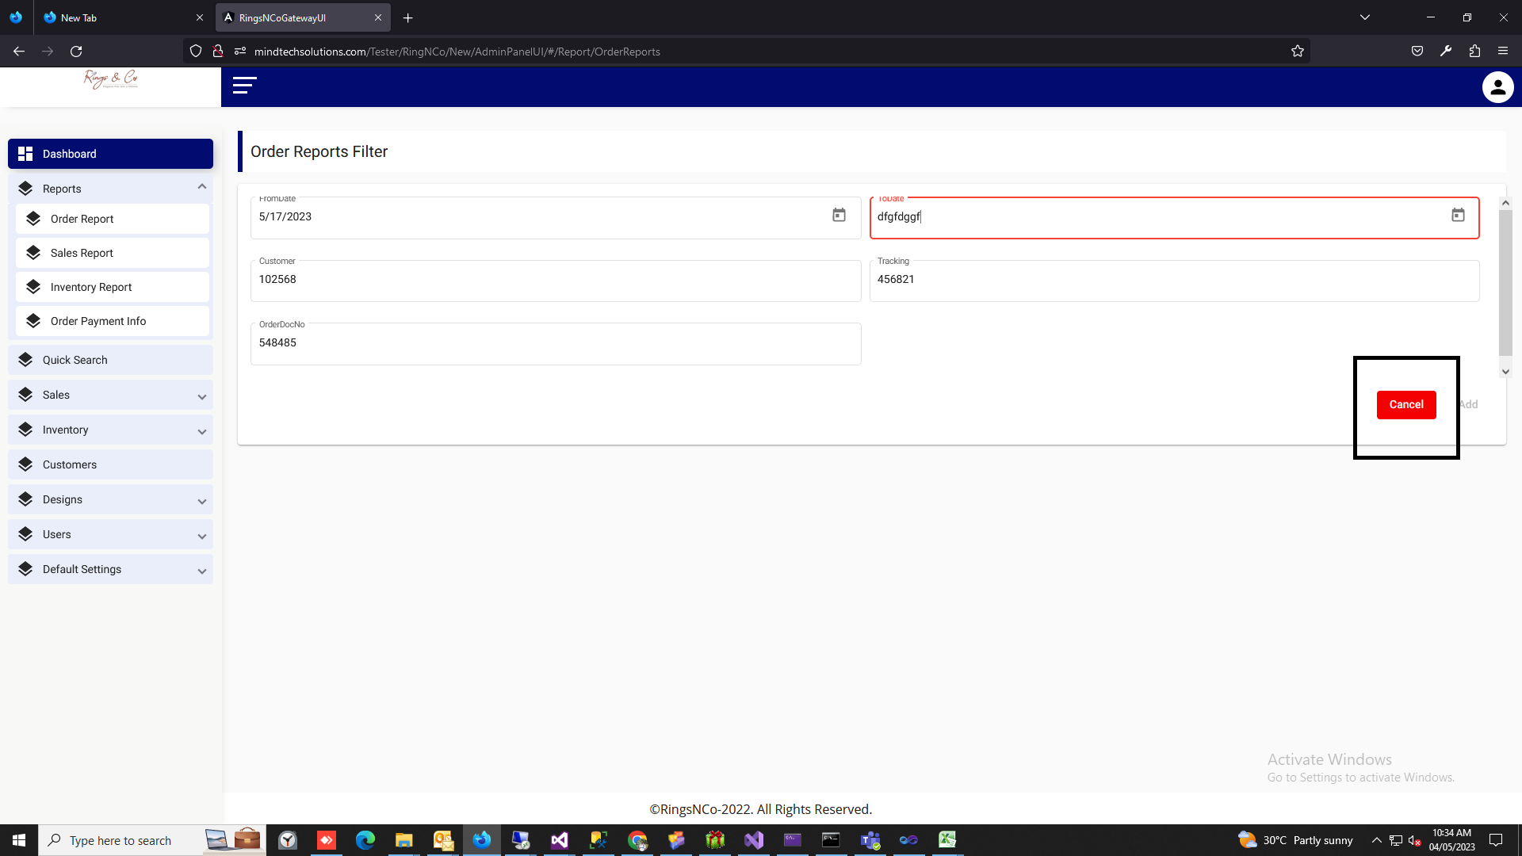Open the user profile avatar icon

(x=1497, y=87)
